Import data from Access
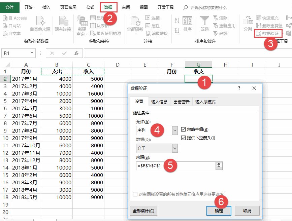The image size is (292, 221). 15,18
